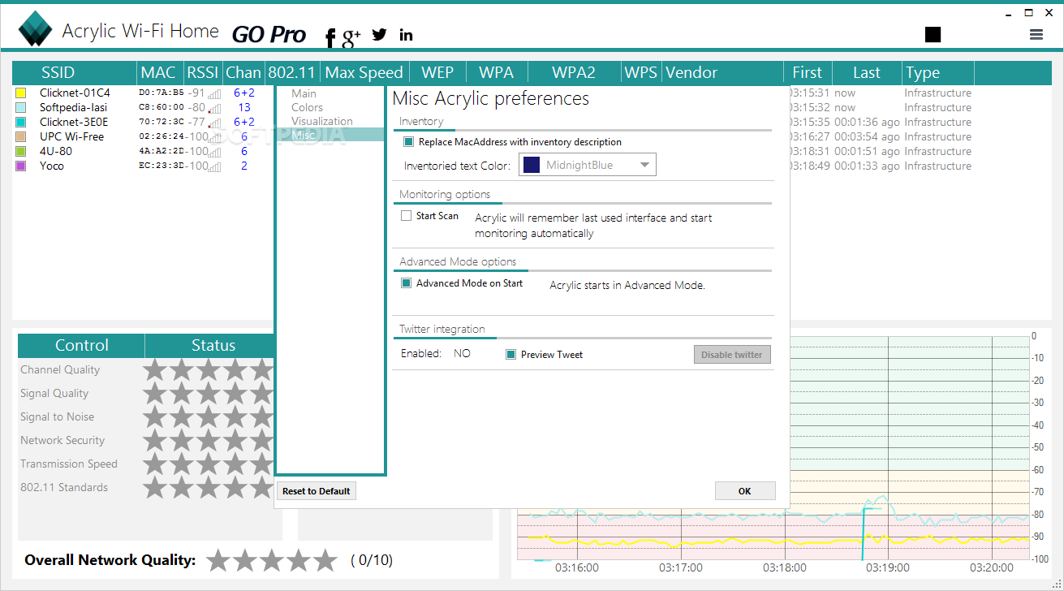This screenshot has height=591, width=1064.
Task: Open the Inventoried text Color dropdown
Action: pos(588,166)
